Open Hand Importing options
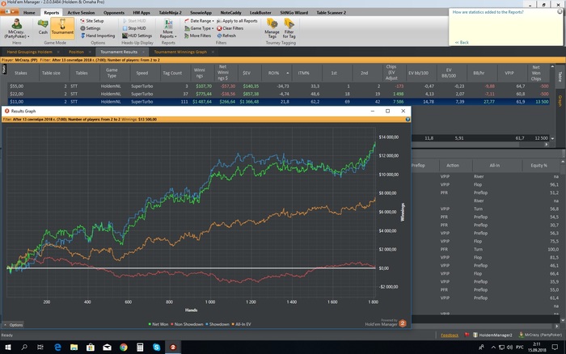 (x=98, y=36)
